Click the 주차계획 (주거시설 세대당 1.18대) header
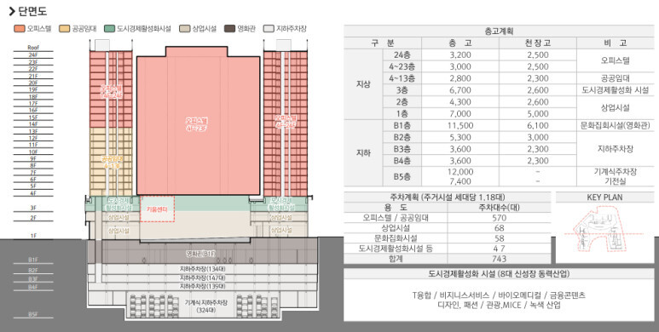Image resolution: width=659 pixels, height=332 pixels. 448,197
